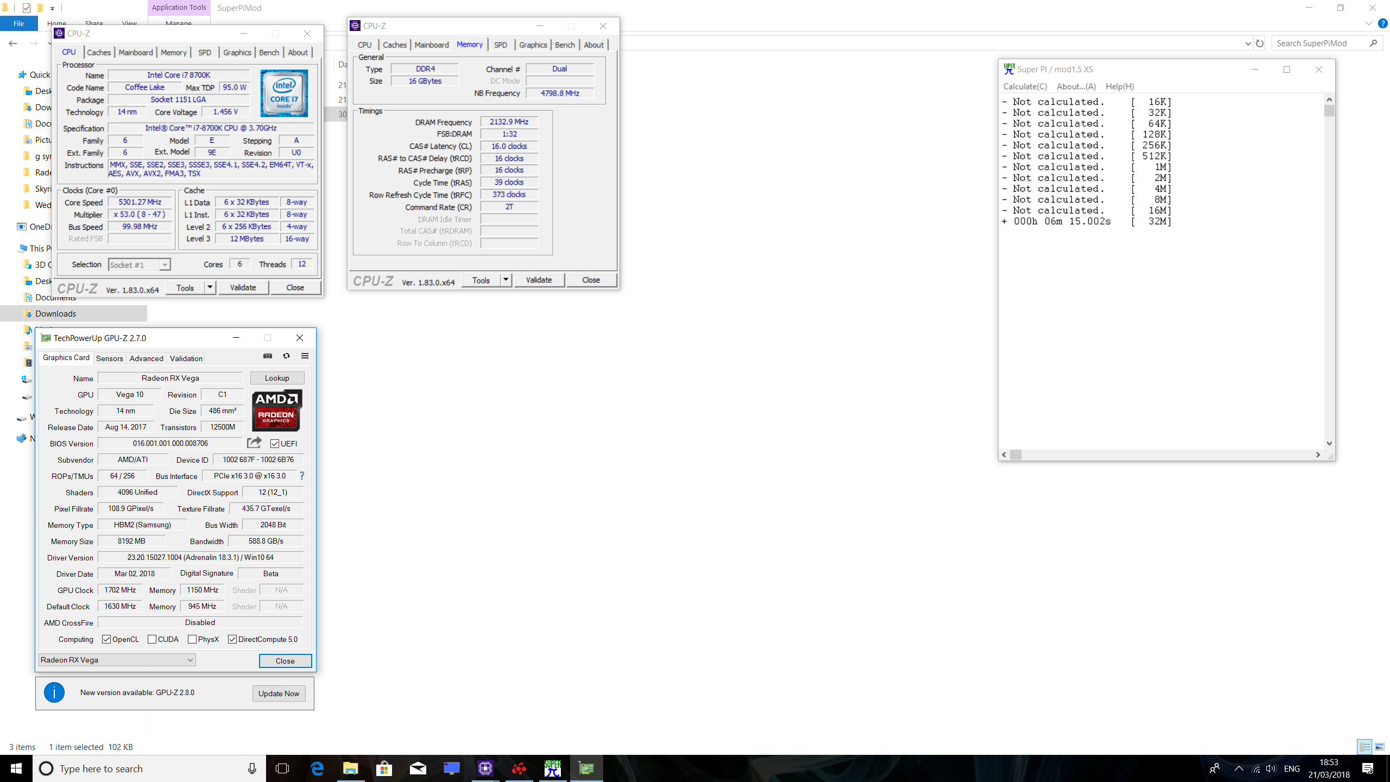Toggle the DirectCompute 5.0 checkbox
Image resolution: width=1390 pixels, height=782 pixels.
point(232,639)
